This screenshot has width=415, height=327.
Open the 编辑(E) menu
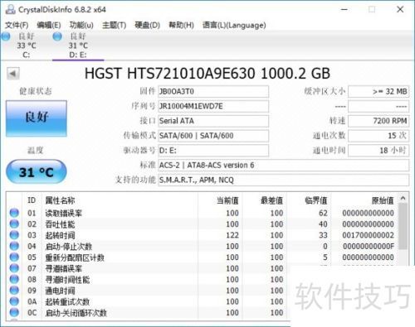tap(49, 25)
